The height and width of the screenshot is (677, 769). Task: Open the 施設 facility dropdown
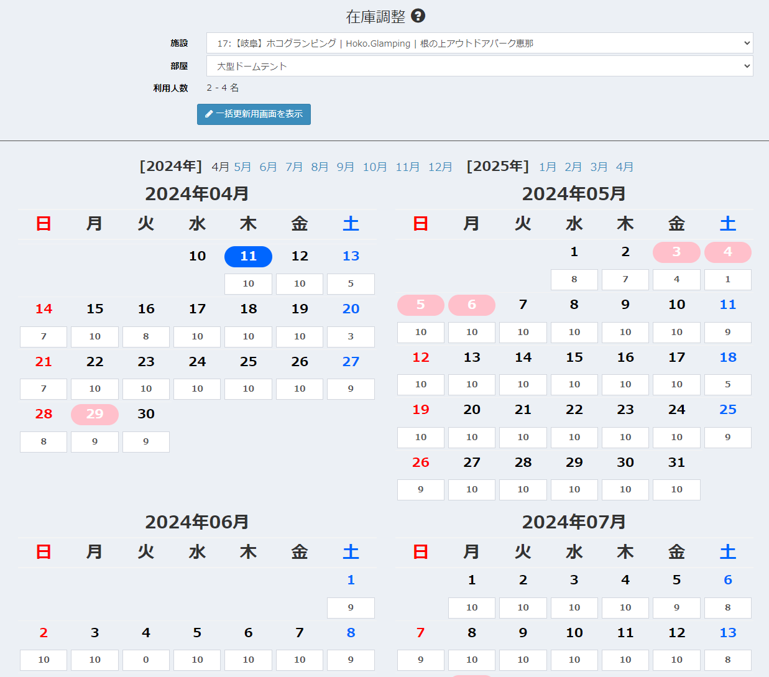click(x=479, y=43)
